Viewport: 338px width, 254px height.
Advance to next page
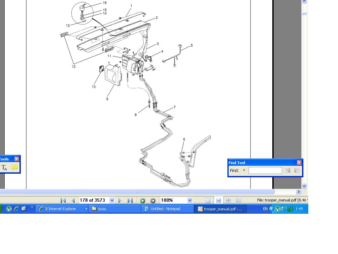pyautogui.click(x=120, y=200)
